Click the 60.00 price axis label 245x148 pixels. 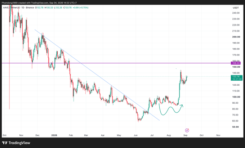click(235, 121)
